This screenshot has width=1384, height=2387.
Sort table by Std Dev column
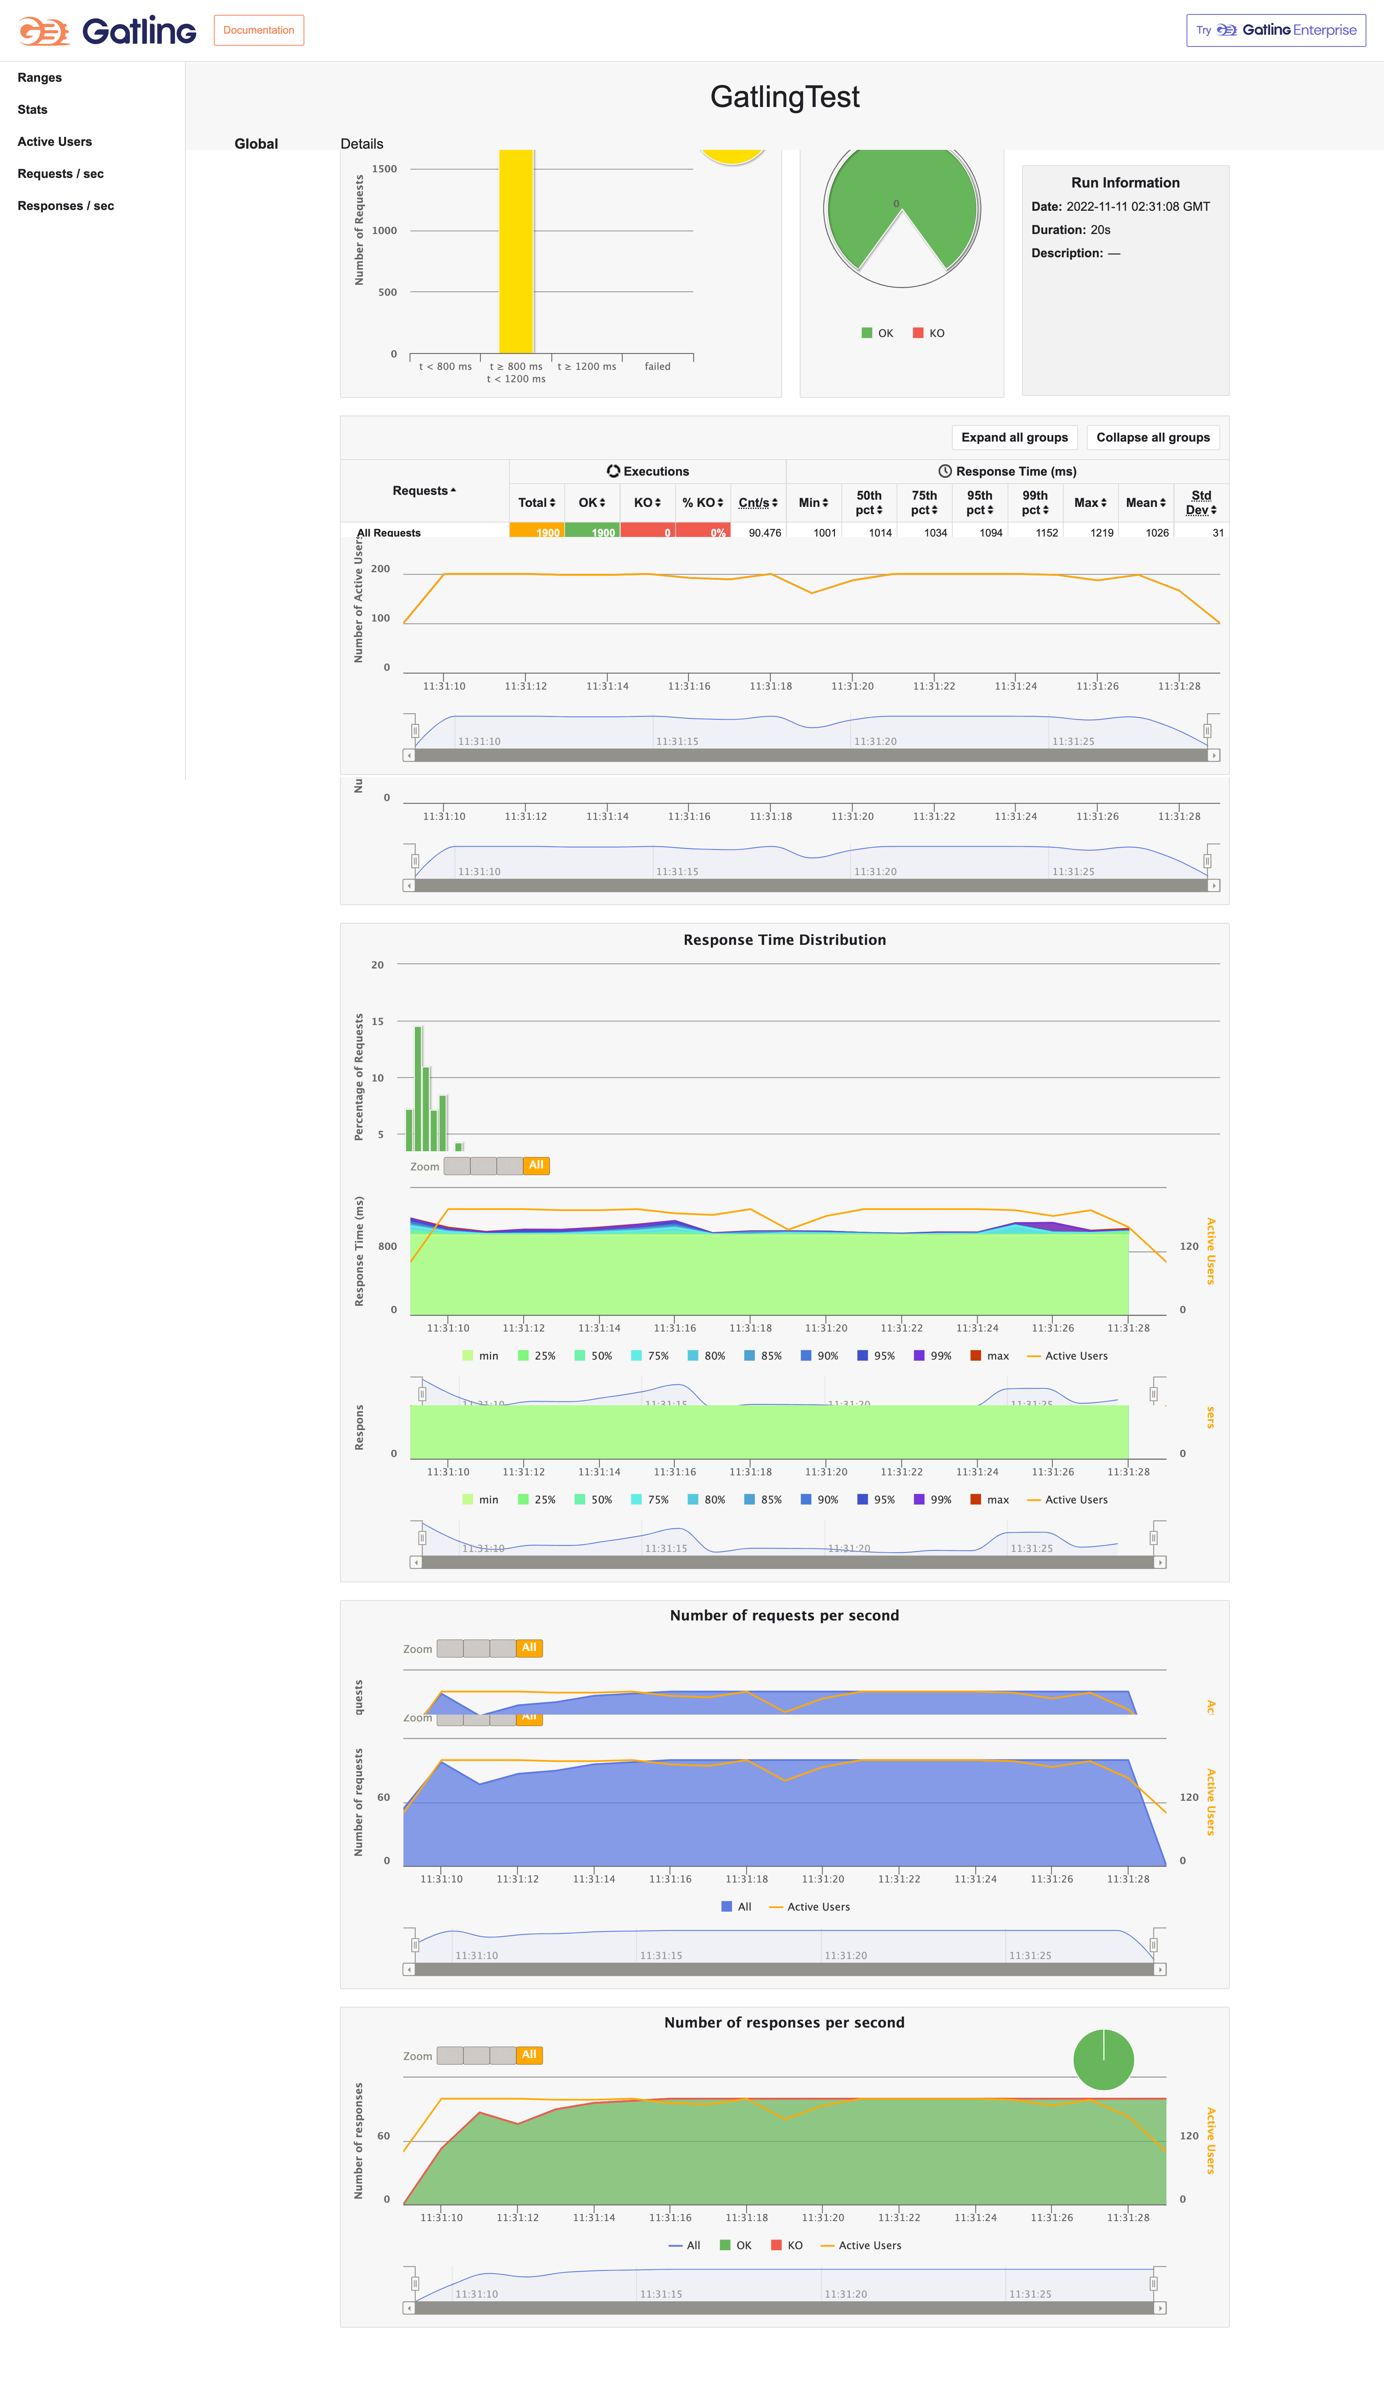coord(1201,503)
